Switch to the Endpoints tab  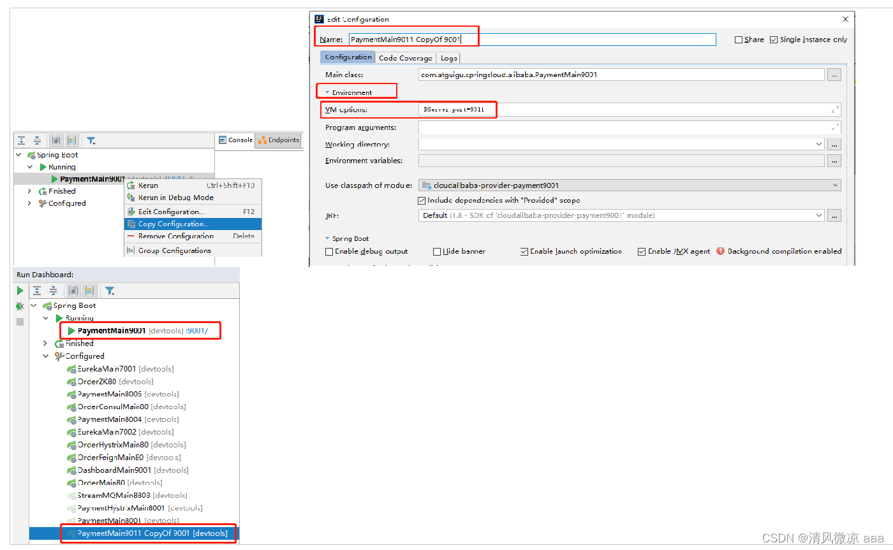(279, 140)
